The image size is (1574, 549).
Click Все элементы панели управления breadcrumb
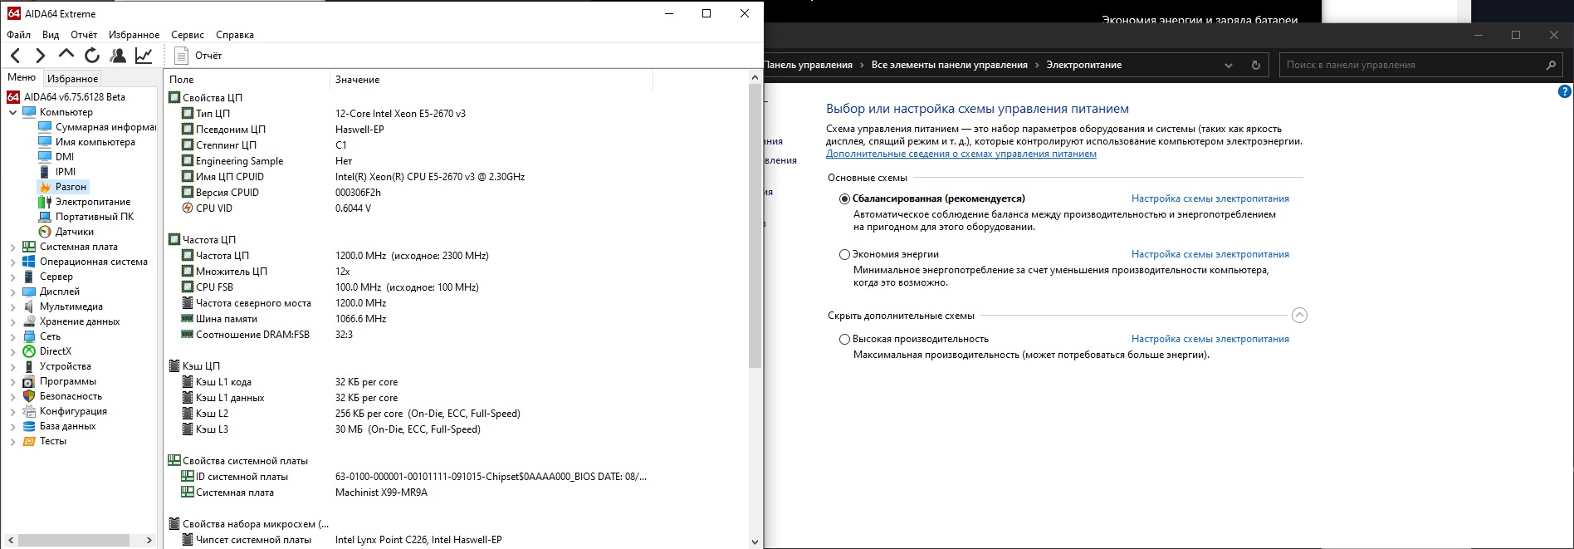949,65
